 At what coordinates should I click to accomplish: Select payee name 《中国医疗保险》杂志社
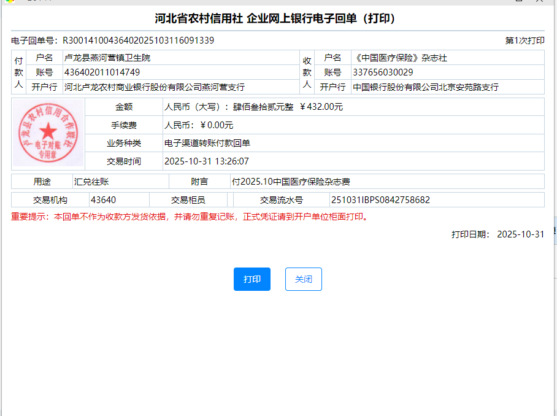[400, 58]
